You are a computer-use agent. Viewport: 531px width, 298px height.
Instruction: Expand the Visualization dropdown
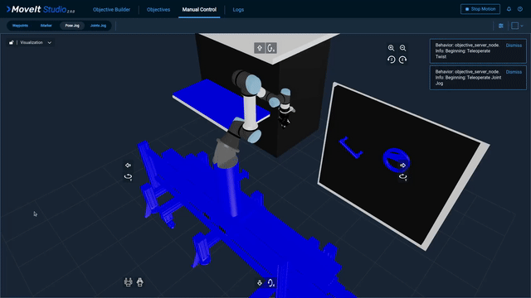click(36, 42)
